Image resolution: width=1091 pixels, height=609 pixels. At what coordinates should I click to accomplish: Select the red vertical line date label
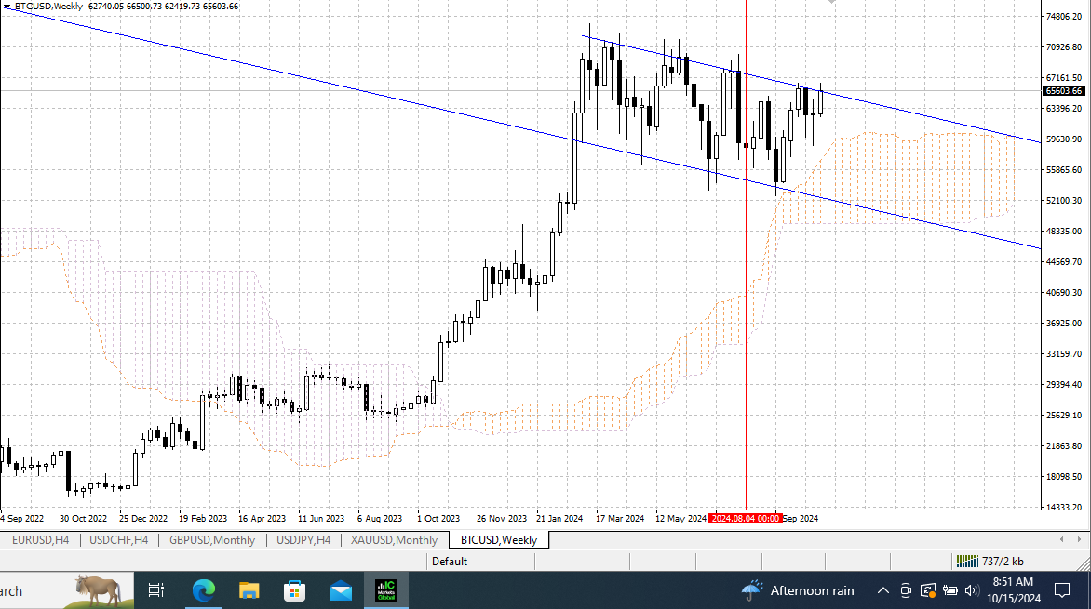[x=746, y=519]
